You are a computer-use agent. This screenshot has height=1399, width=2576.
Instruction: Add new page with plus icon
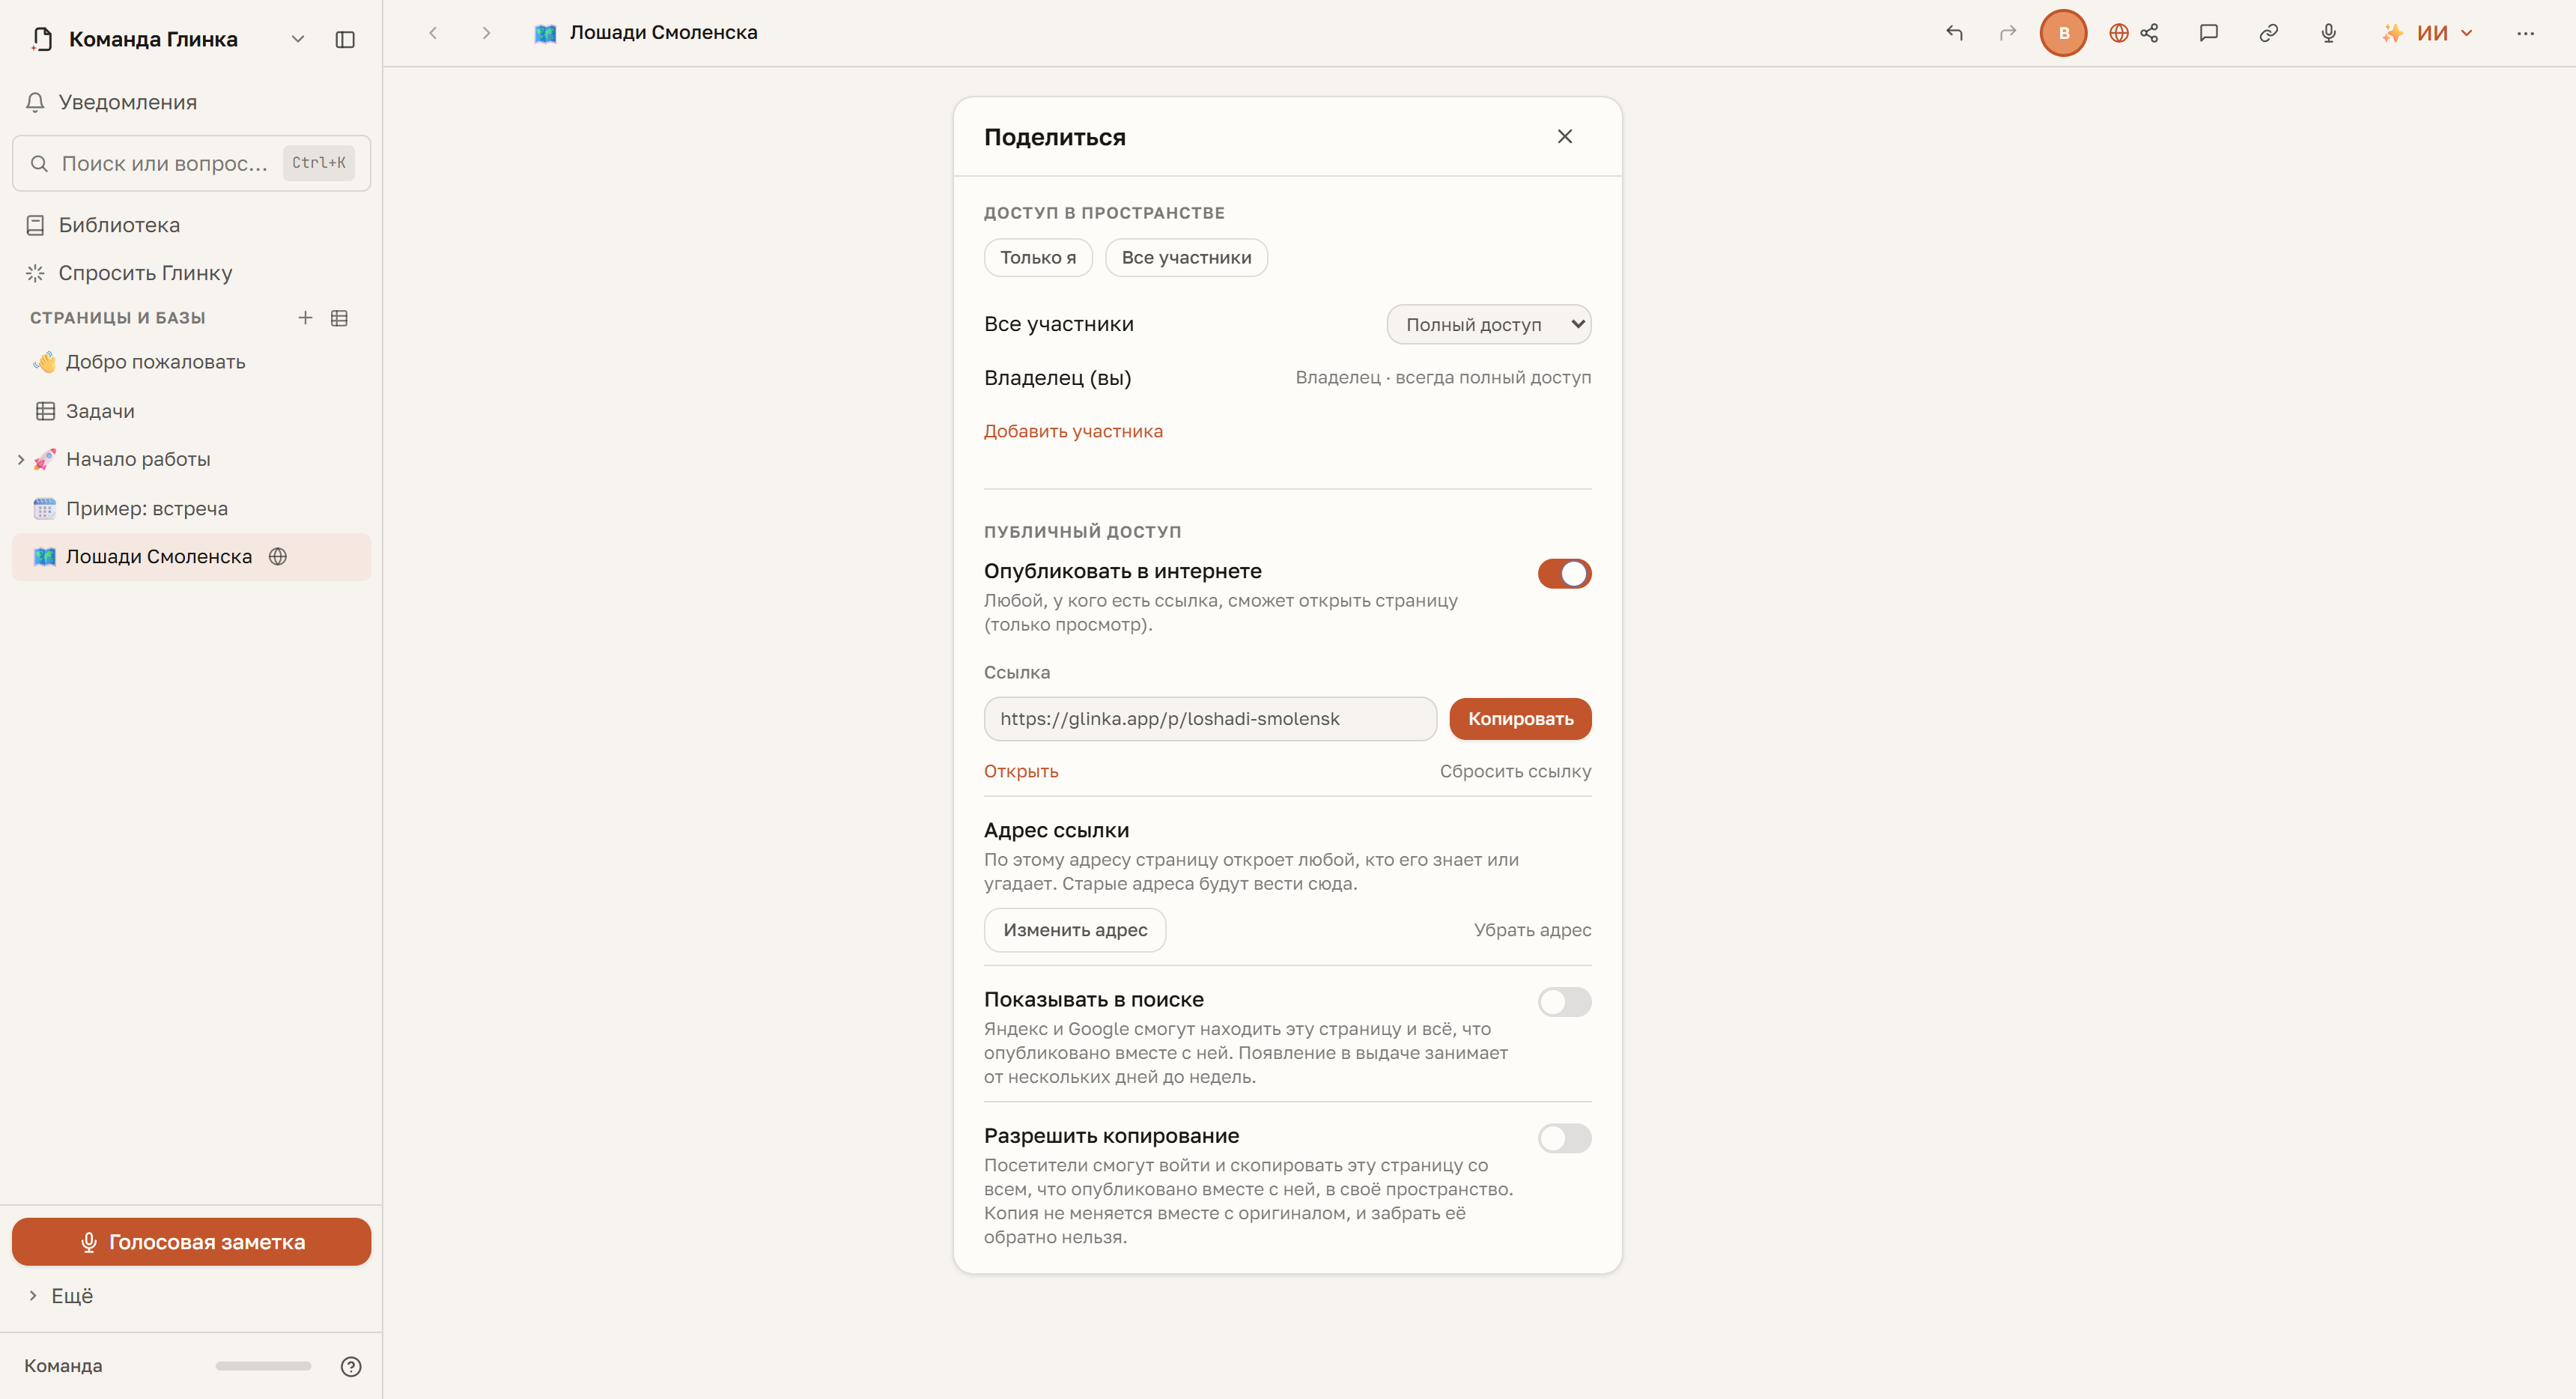(305, 317)
